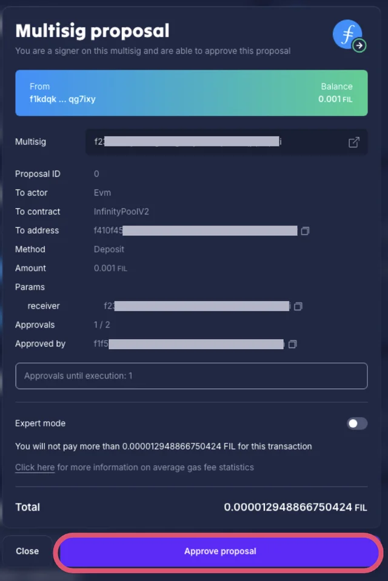Click the Expert mode label
388x581 pixels.
click(40, 423)
